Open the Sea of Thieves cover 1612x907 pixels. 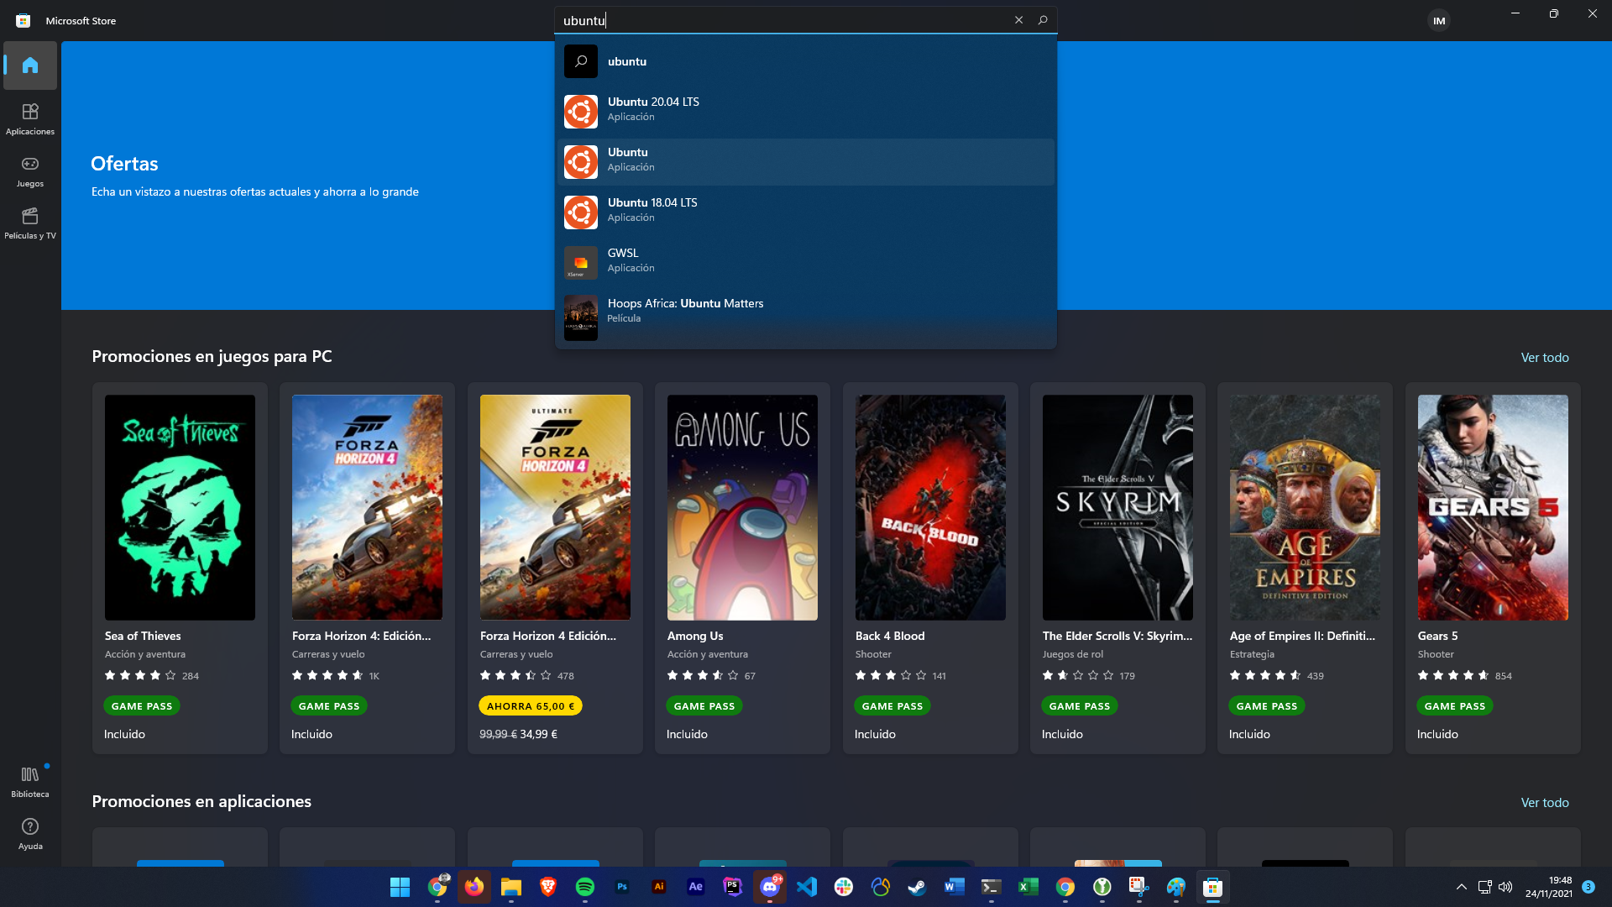(180, 507)
